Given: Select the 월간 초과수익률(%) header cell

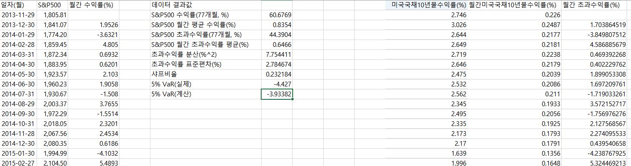Looking at the screenshot, I should [x=594, y=5].
